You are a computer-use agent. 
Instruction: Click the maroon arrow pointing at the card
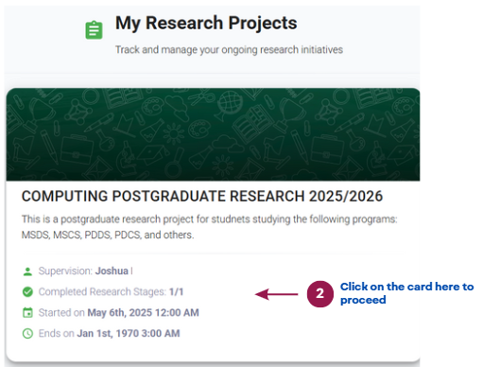tap(276, 294)
